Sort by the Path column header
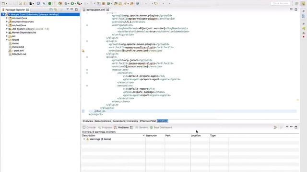The height and width of the screenshot is (172, 307). point(177,136)
